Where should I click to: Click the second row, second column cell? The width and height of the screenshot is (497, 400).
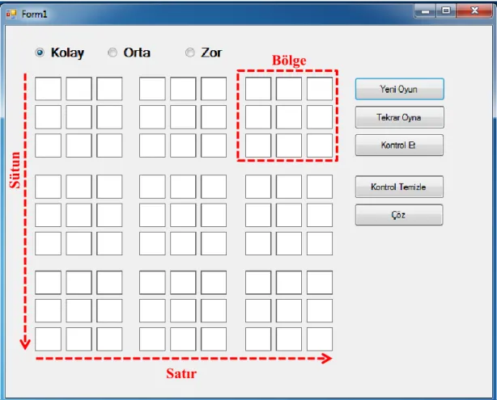tap(79, 117)
